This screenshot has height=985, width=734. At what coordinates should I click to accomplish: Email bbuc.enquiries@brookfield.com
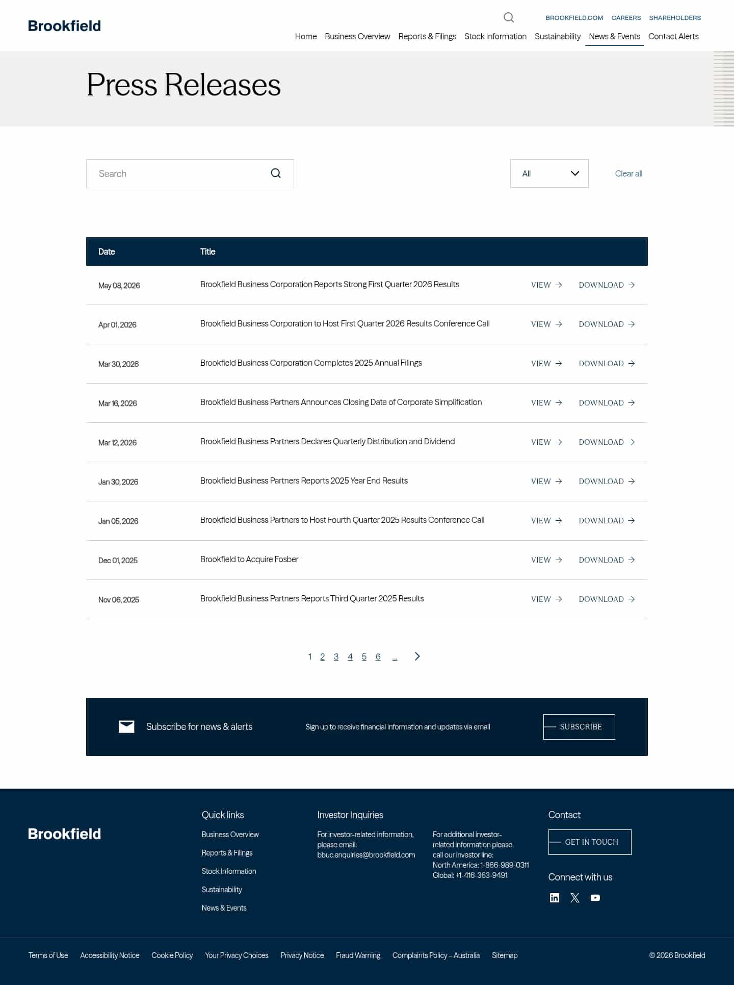(x=366, y=855)
